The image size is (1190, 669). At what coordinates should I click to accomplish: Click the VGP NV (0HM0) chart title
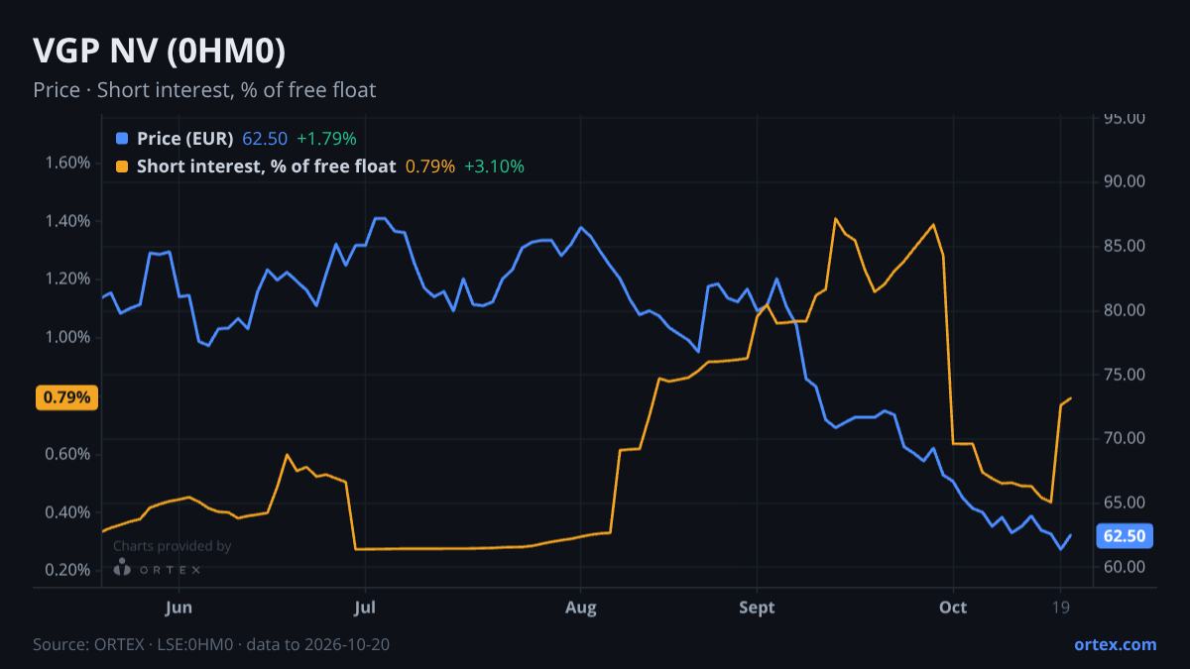(x=160, y=51)
